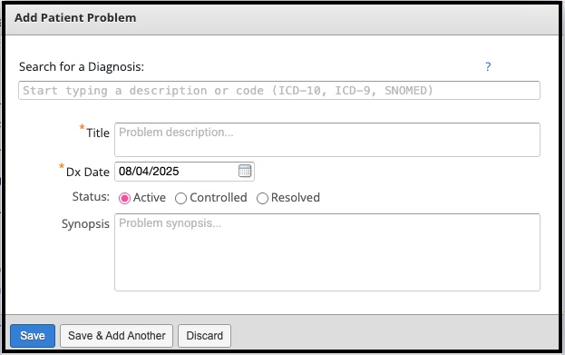This screenshot has width=565, height=355.
Task: Focus the diagnosis search field
Action: pyautogui.click(x=279, y=90)
